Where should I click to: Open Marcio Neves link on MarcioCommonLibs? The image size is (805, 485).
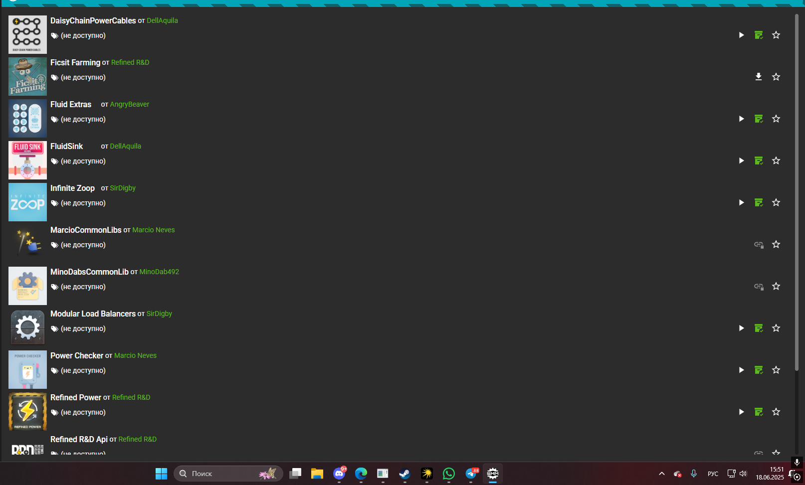click(x=154, y=230)
